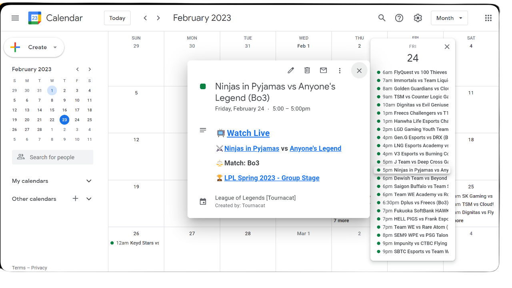Click the Today button
The image size is (512, 288).
[117, 18]
